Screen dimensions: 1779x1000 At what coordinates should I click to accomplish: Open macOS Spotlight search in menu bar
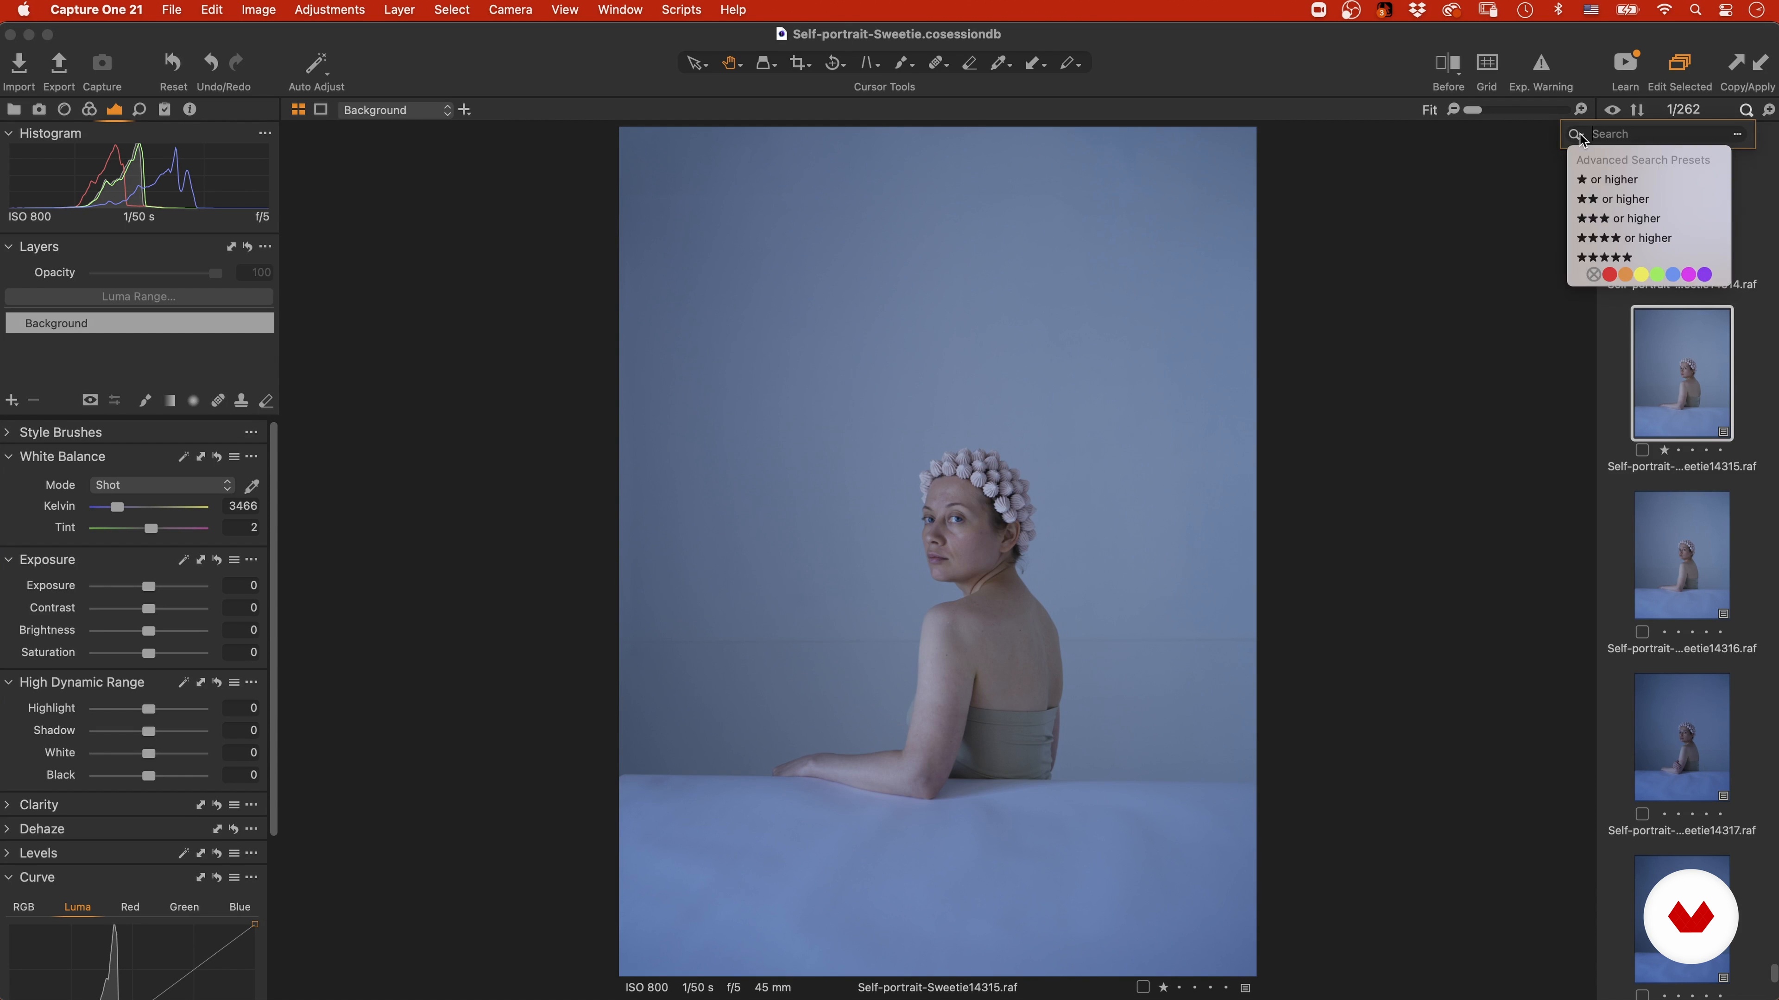(x=1696, y=10)
